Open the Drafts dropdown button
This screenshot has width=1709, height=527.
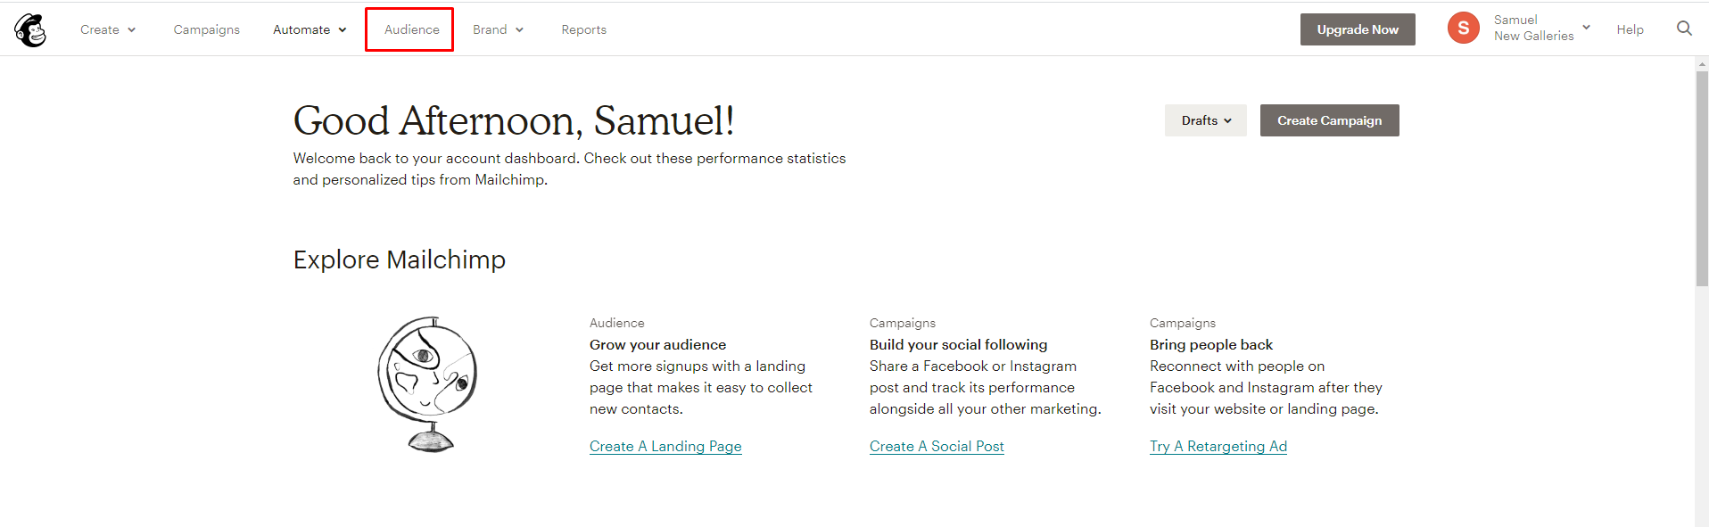coord(1205,120)
